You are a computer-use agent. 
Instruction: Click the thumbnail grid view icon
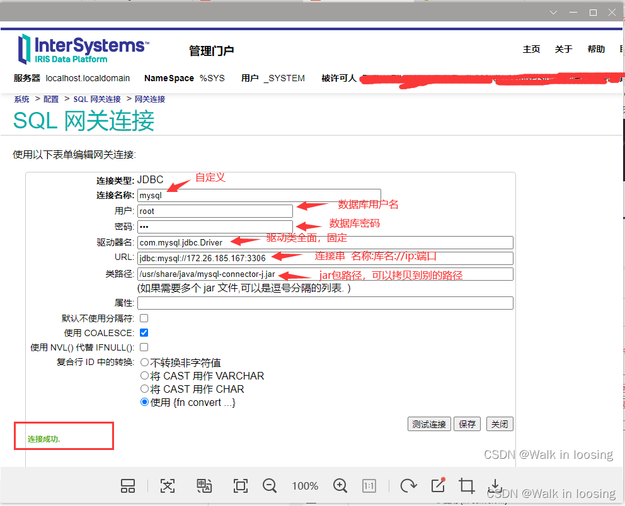point(128,486)
